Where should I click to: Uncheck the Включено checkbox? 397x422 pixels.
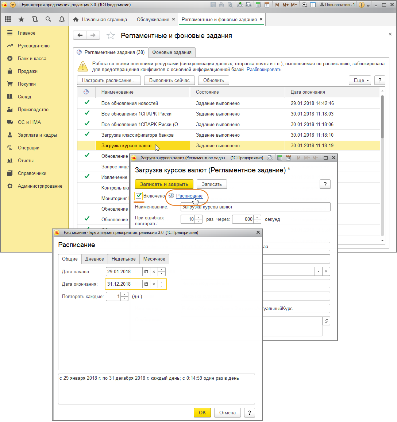coord(139,196)
